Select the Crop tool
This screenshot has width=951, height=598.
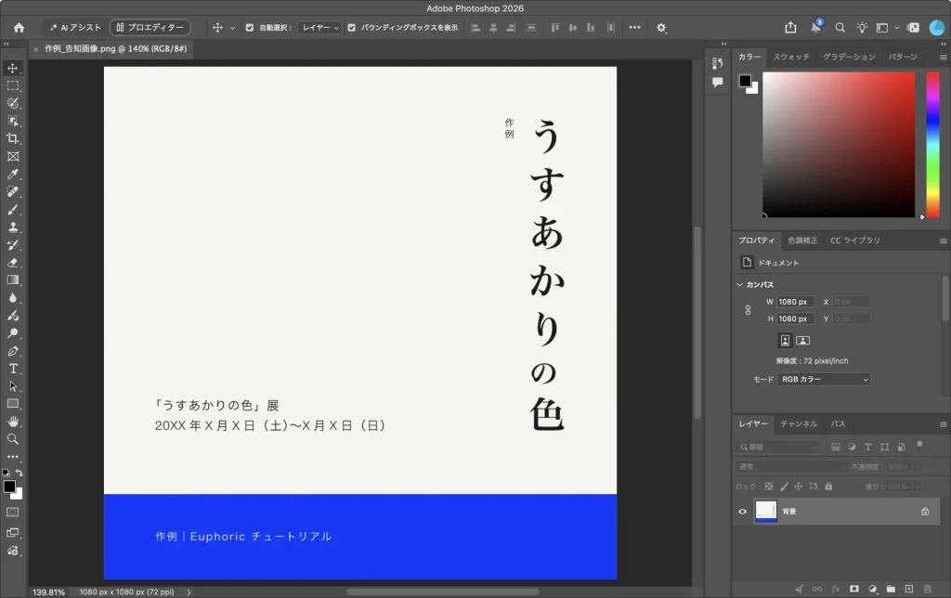point(13,139)
